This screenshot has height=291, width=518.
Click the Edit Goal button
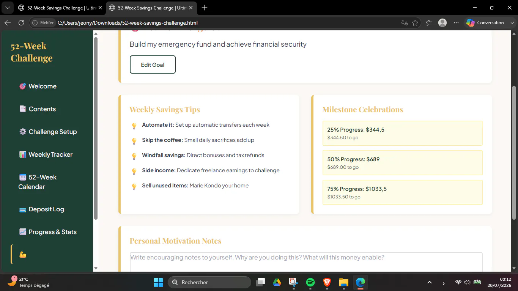[x=153, y=64]
